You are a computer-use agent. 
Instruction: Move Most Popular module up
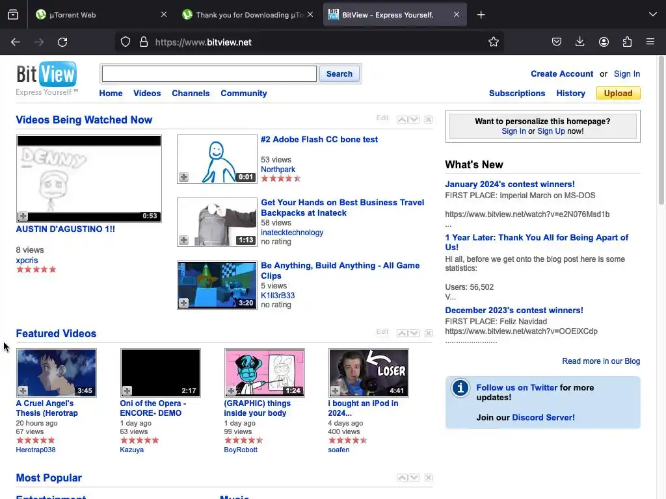pyautogui.click(x=402, y=478)
